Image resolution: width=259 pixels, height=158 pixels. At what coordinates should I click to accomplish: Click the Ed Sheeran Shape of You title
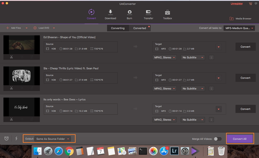69,37
